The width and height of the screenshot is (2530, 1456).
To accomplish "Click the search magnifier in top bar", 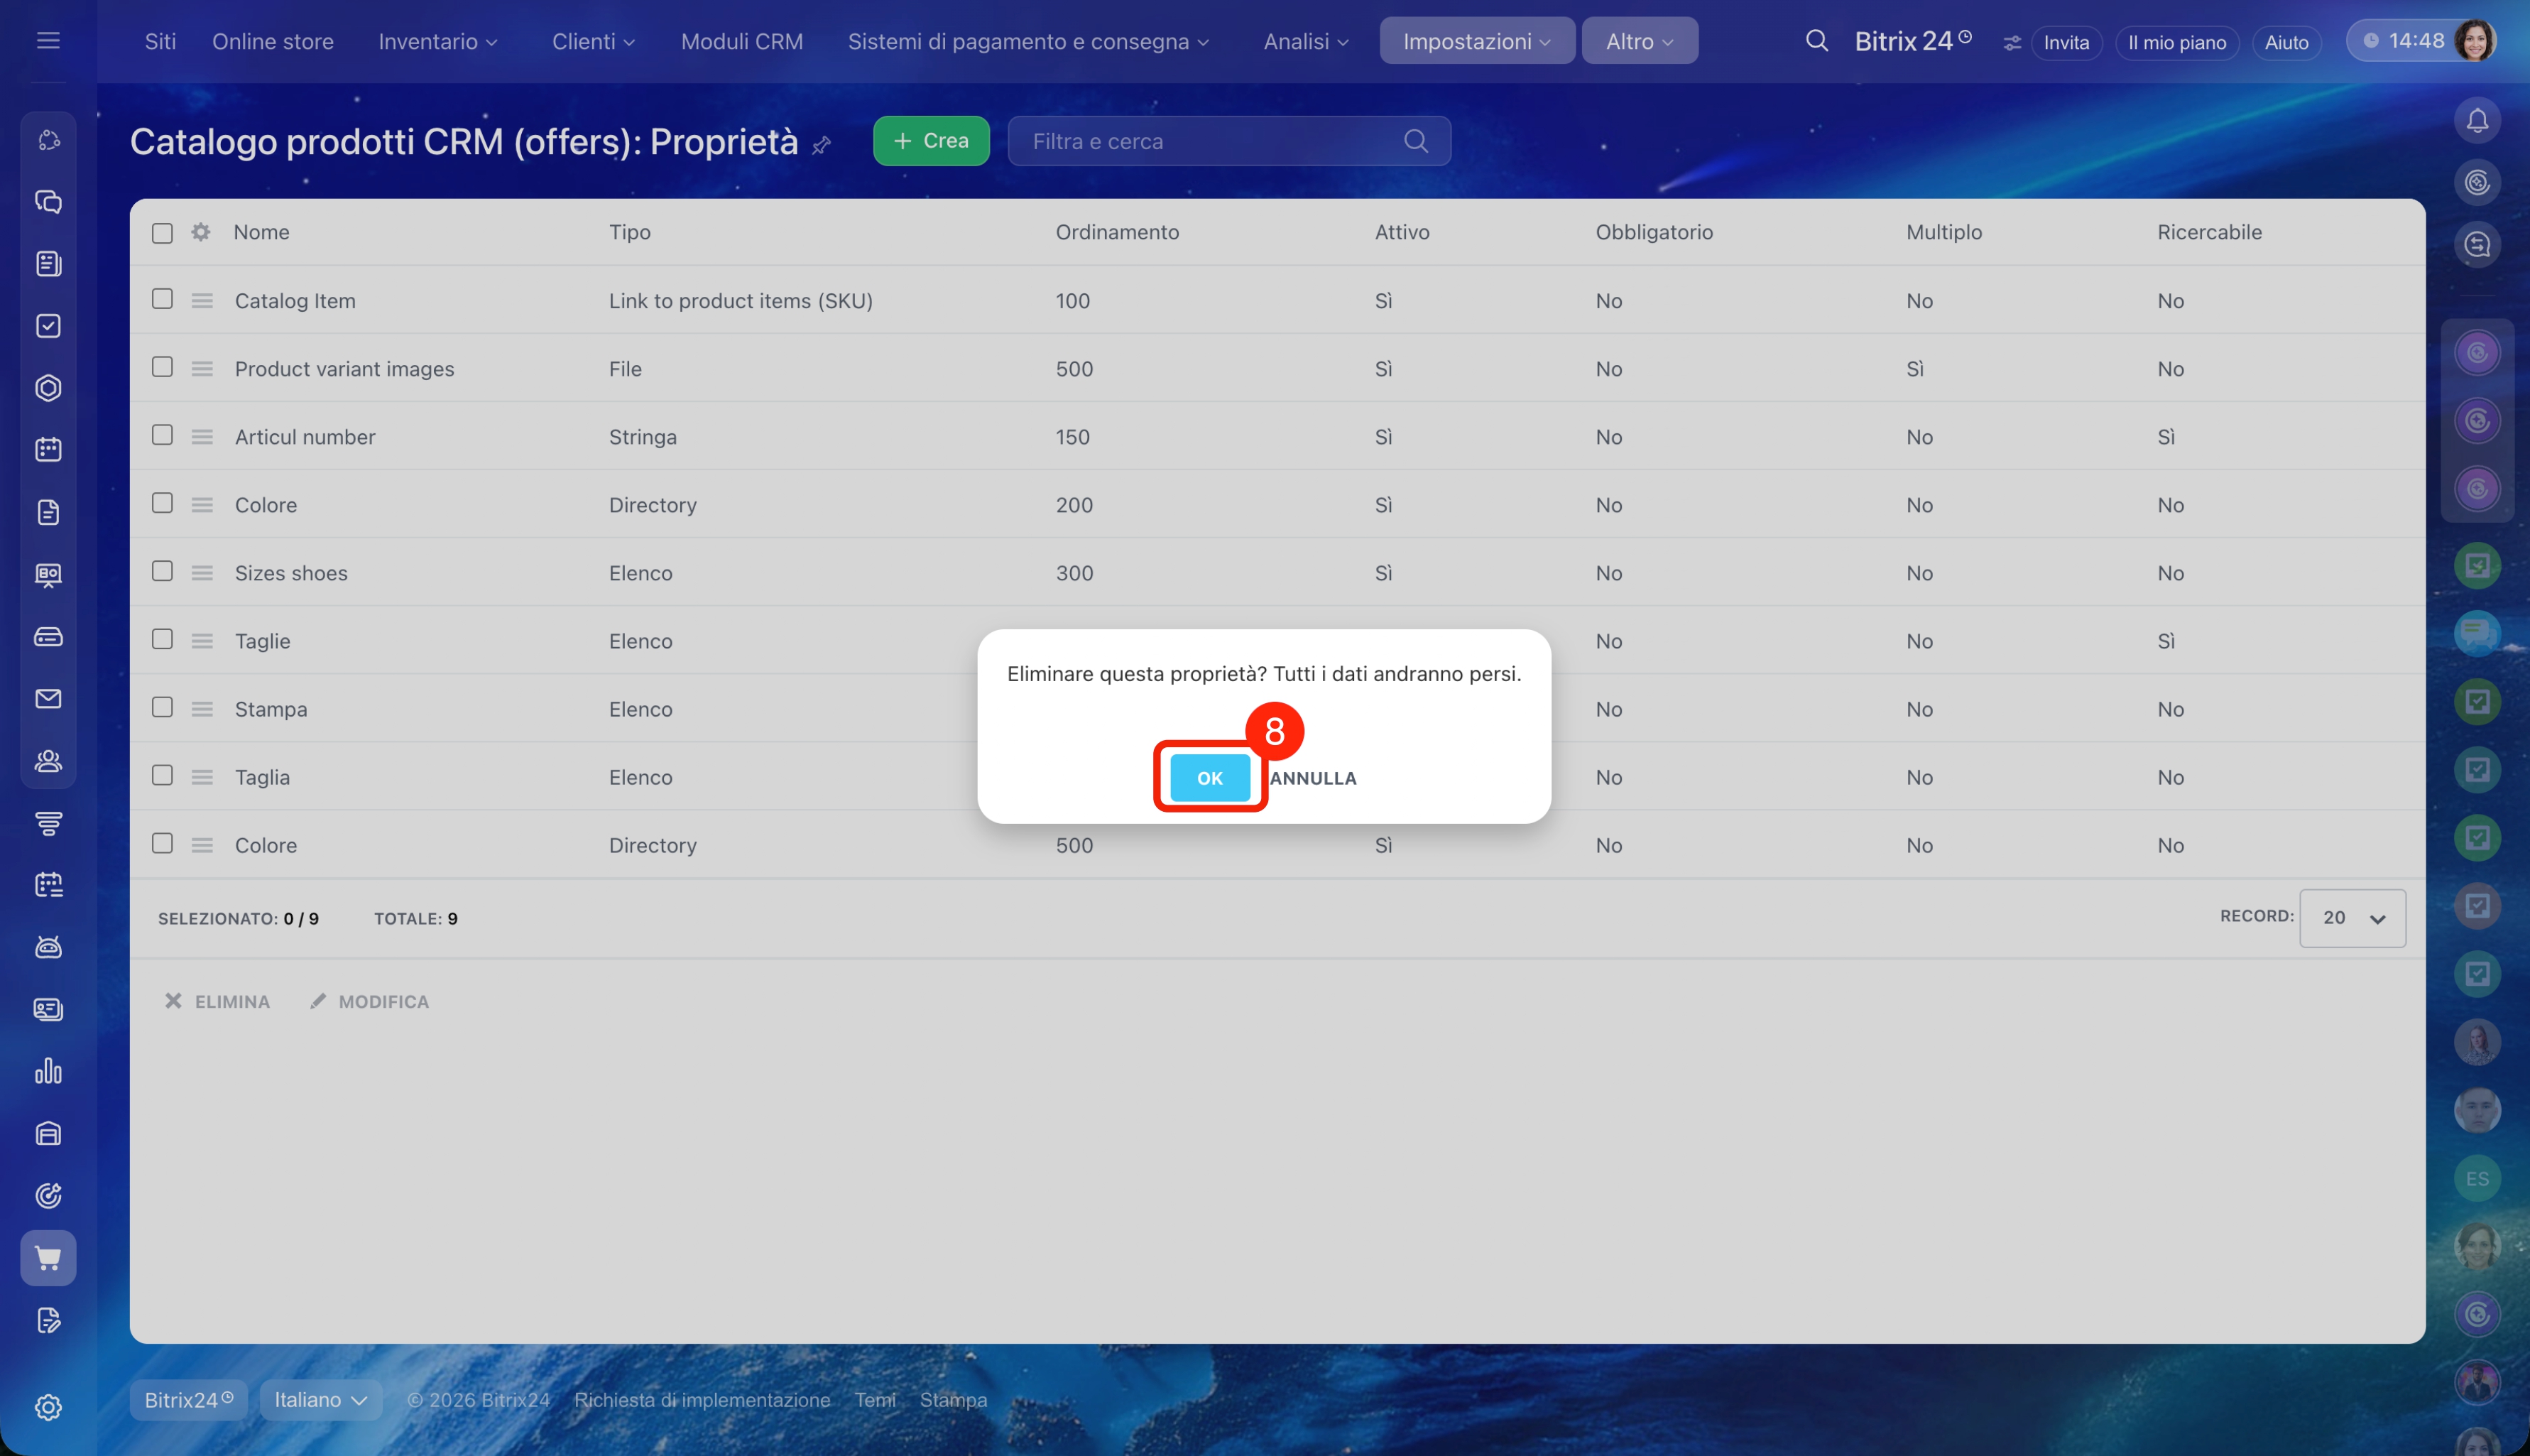I will tap(1816, 41).
